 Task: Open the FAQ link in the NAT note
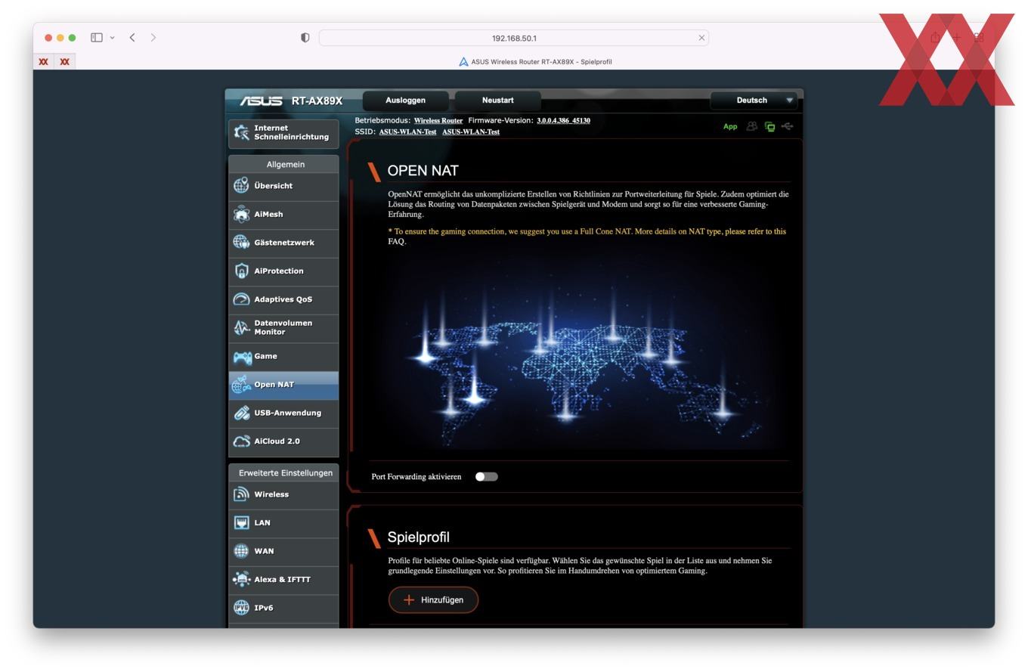pos(396,242)
